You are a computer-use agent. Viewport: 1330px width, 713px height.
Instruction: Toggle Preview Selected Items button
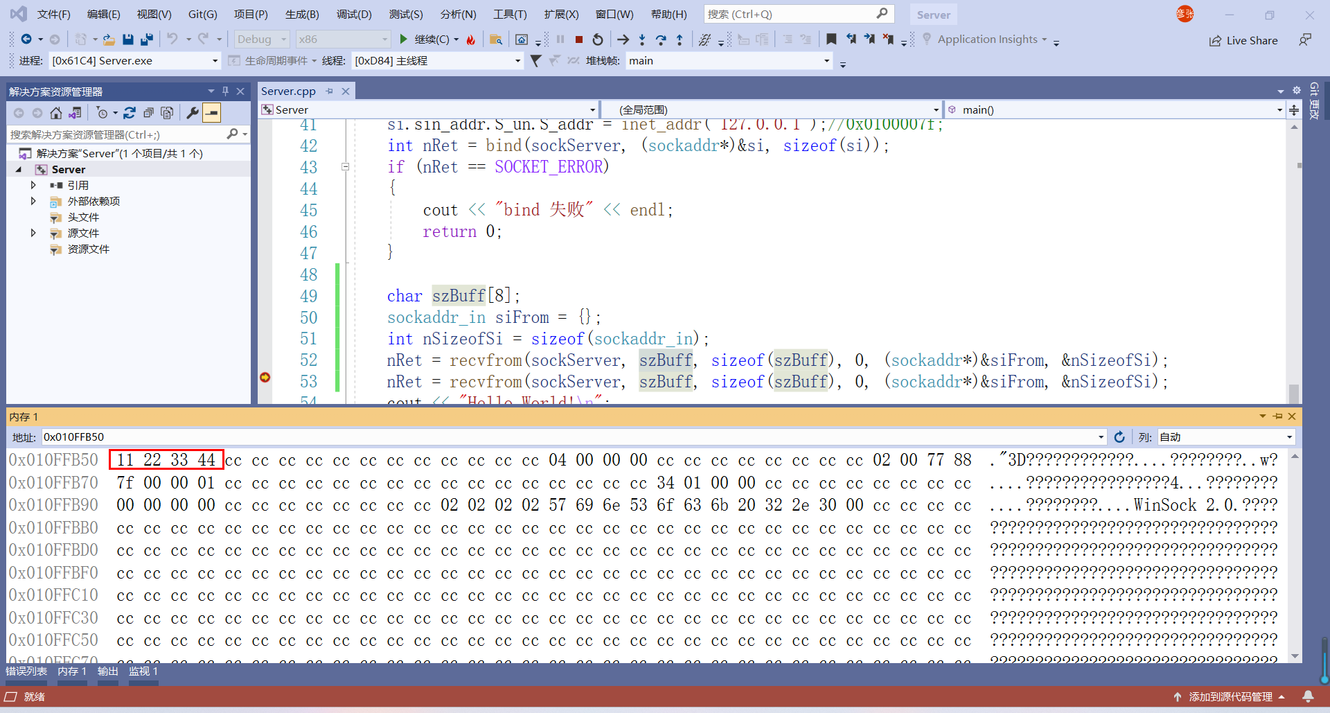pyautogui.click(x=211, y=112)
